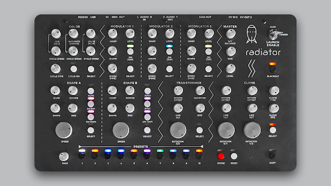Click the large Shape A Speed knob
331x186 pixels.
coord(64,130)
